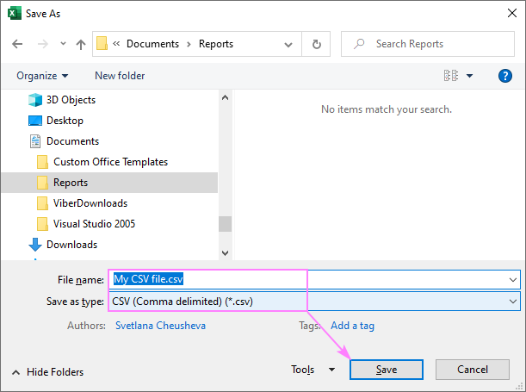Open the view options dropdown arrow
Image resolution: width=526 pixels, height=392 pixels.
470,76
